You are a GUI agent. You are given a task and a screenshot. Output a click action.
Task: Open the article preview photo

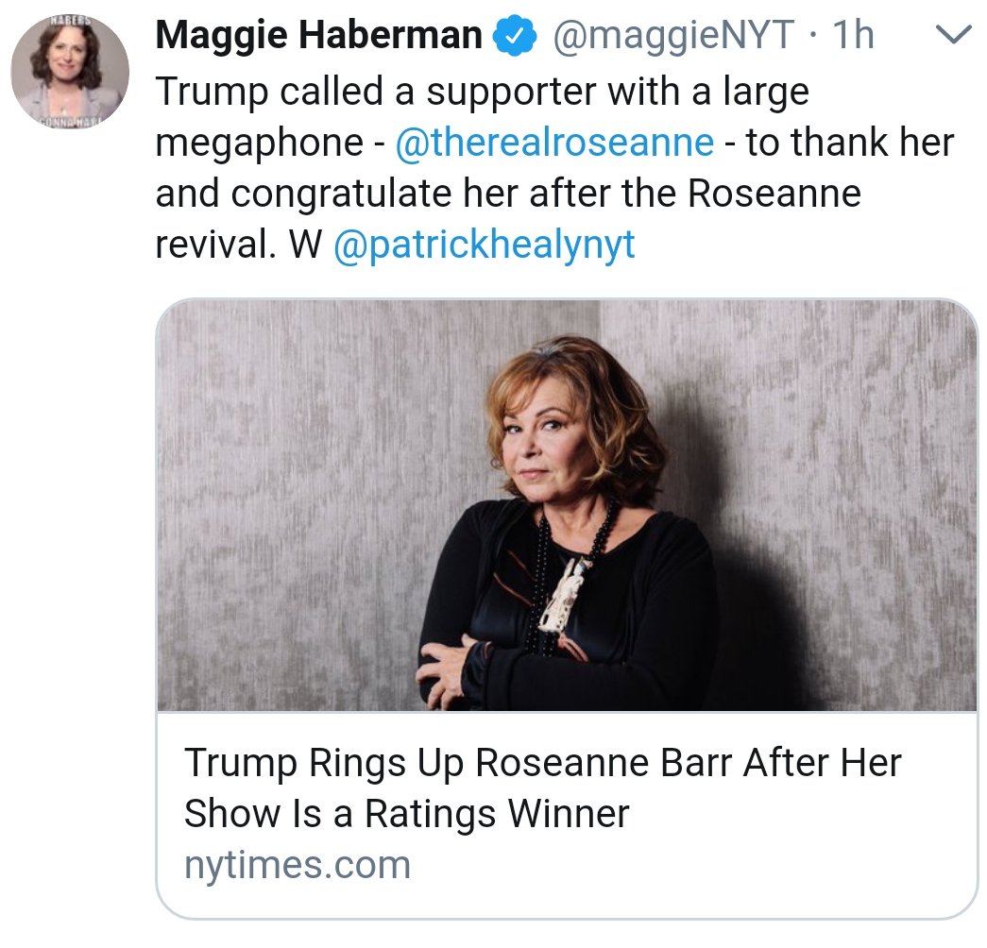click(567, 505)
